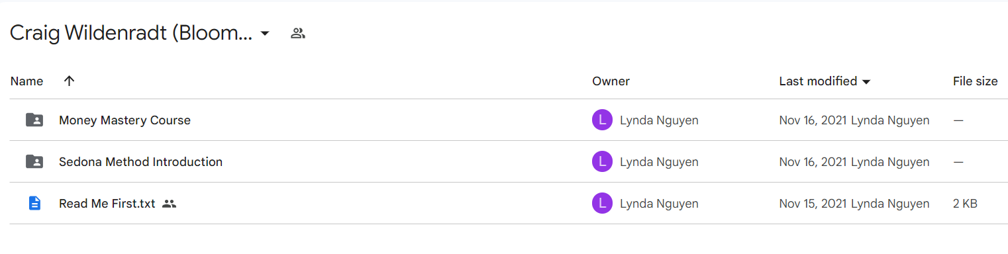Click the shared people icon beside folder title
Viewport: 1008px width, 254px height.
click(298, 33)
